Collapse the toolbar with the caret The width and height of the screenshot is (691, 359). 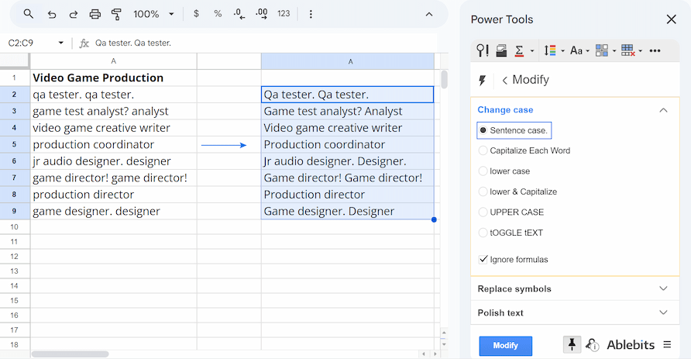click(x=429, y=14)
